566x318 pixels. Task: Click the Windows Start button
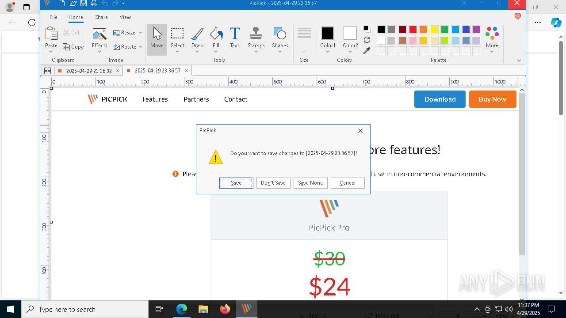[x=11, y=309]
